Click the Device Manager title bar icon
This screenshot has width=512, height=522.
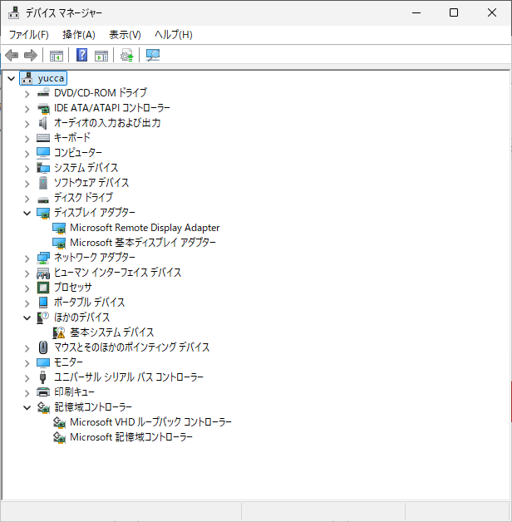coord(13,12)
